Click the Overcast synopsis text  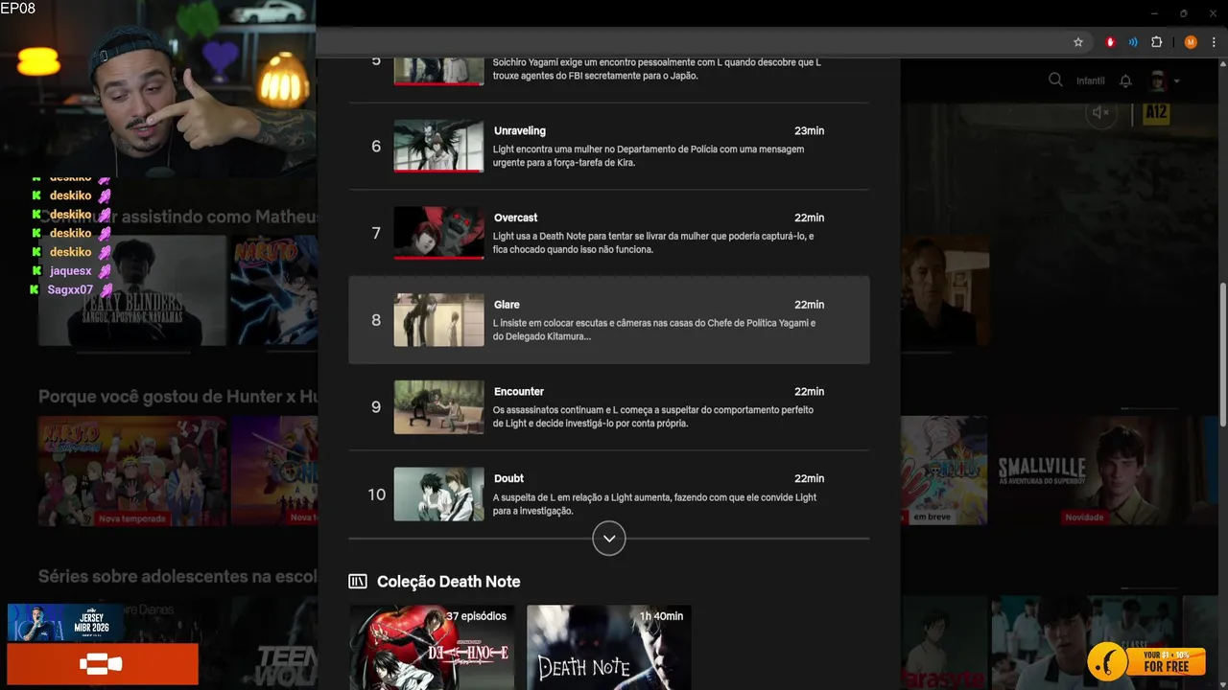pyautogui.click(x=653, y=243)
